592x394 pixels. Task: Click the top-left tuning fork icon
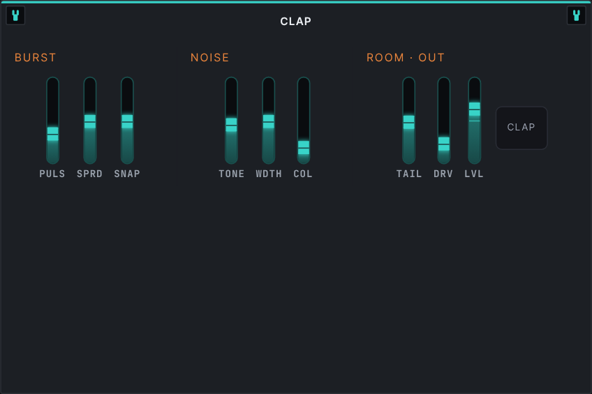click(x=15, y=15)
